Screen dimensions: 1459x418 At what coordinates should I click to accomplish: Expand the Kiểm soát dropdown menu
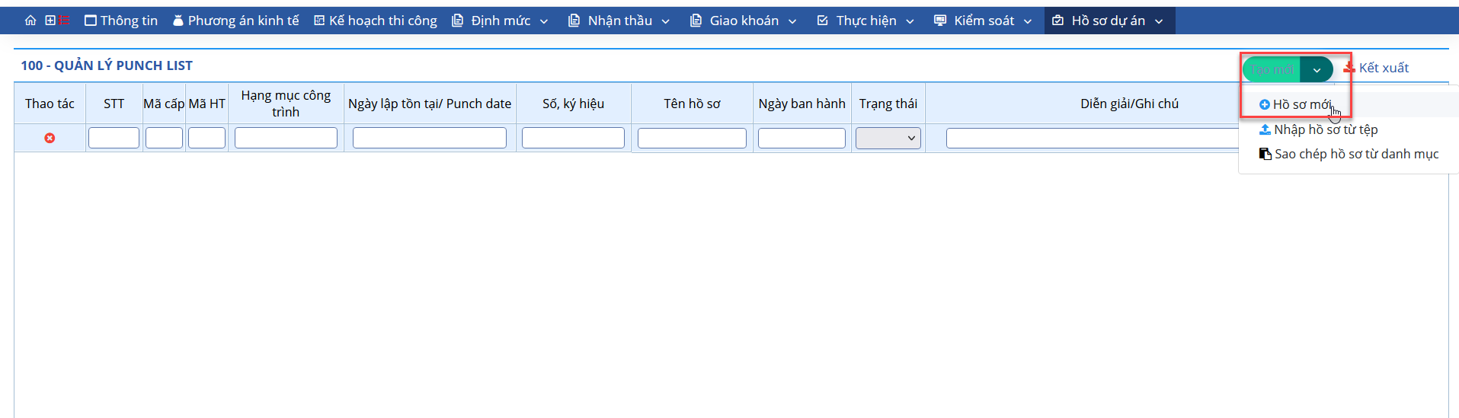983,21
